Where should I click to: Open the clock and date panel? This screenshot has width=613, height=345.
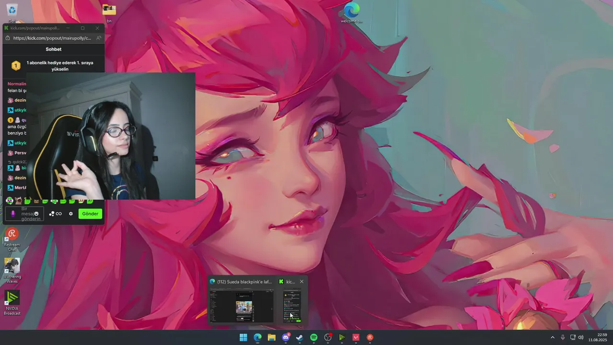[598, 337]
